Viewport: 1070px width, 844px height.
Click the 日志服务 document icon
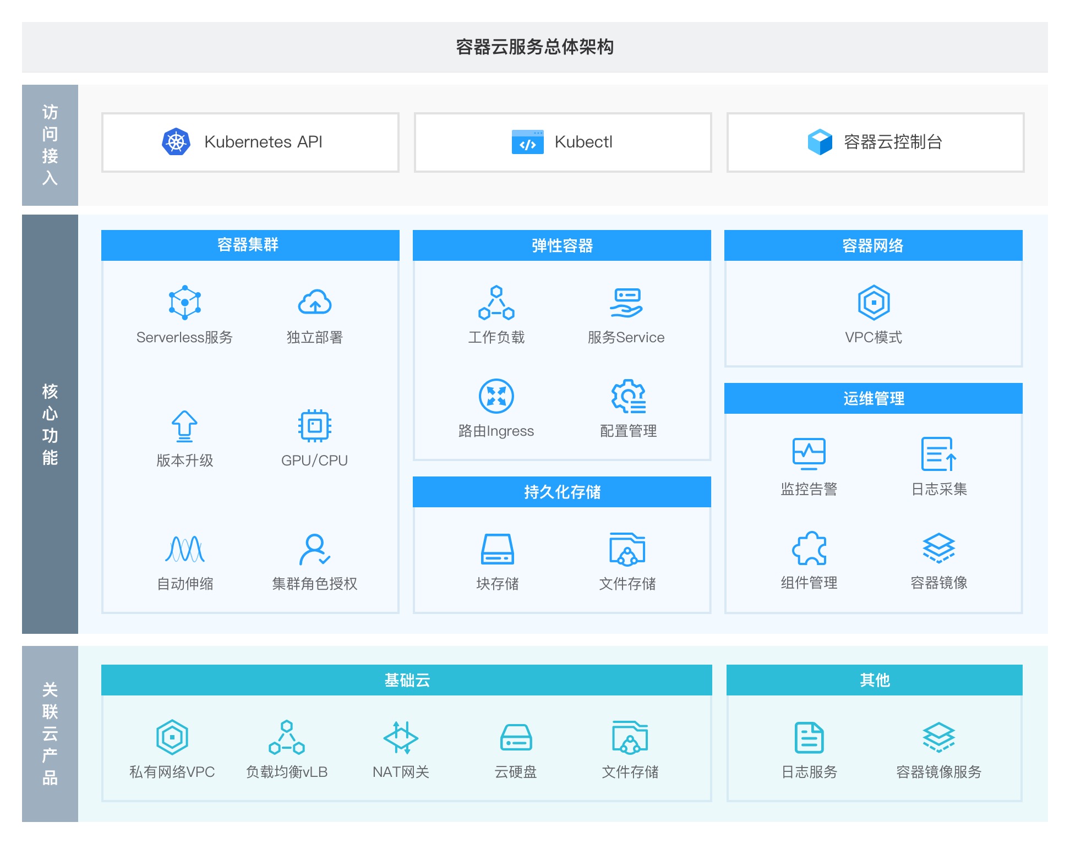coord(809,737)
